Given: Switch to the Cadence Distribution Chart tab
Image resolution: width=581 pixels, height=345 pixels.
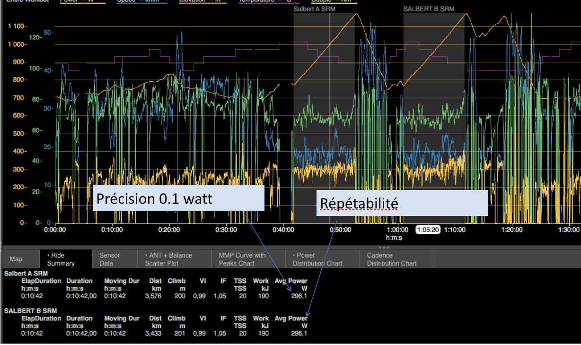Looking at the screenshot, I should tap(392, 259).
